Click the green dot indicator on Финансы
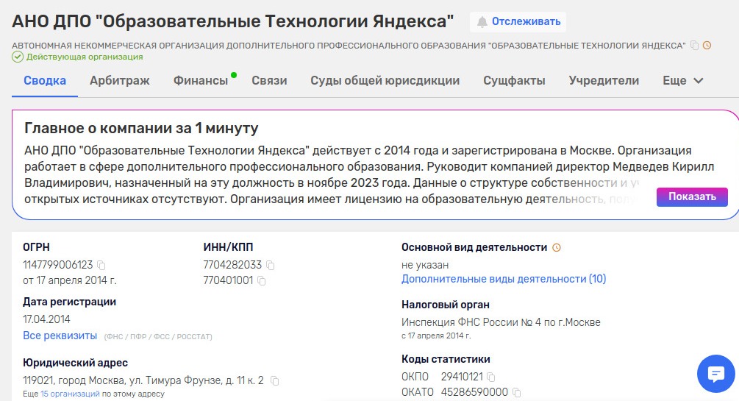The height and width of the screenshot is (401, 739). tap(234, 75)
